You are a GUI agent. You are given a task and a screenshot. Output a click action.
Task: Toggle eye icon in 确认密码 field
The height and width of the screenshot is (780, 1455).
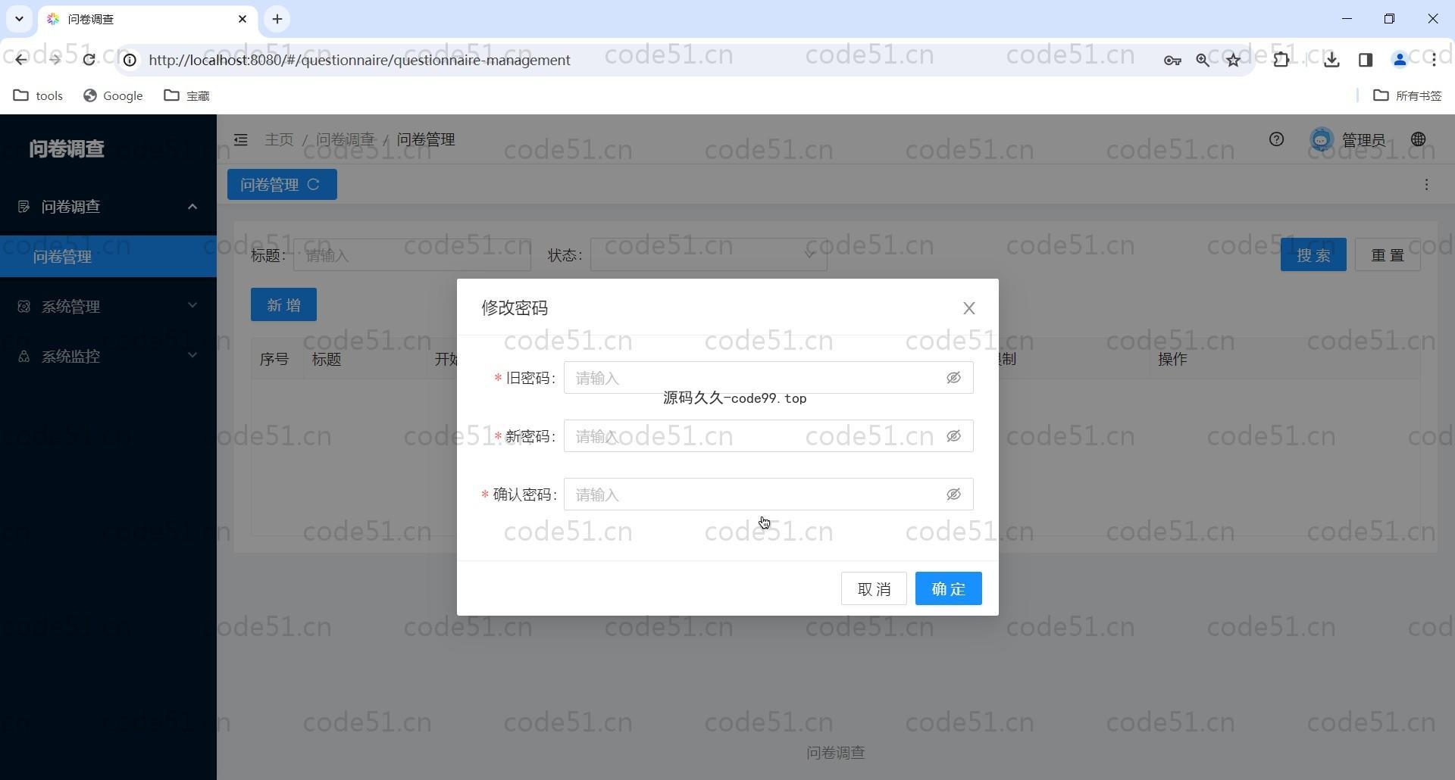(953, 495)
